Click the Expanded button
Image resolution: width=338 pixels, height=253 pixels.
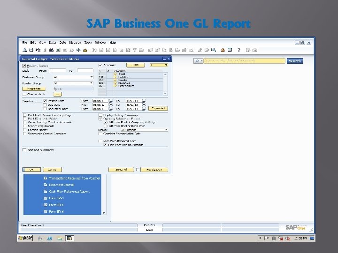point(158,108)
